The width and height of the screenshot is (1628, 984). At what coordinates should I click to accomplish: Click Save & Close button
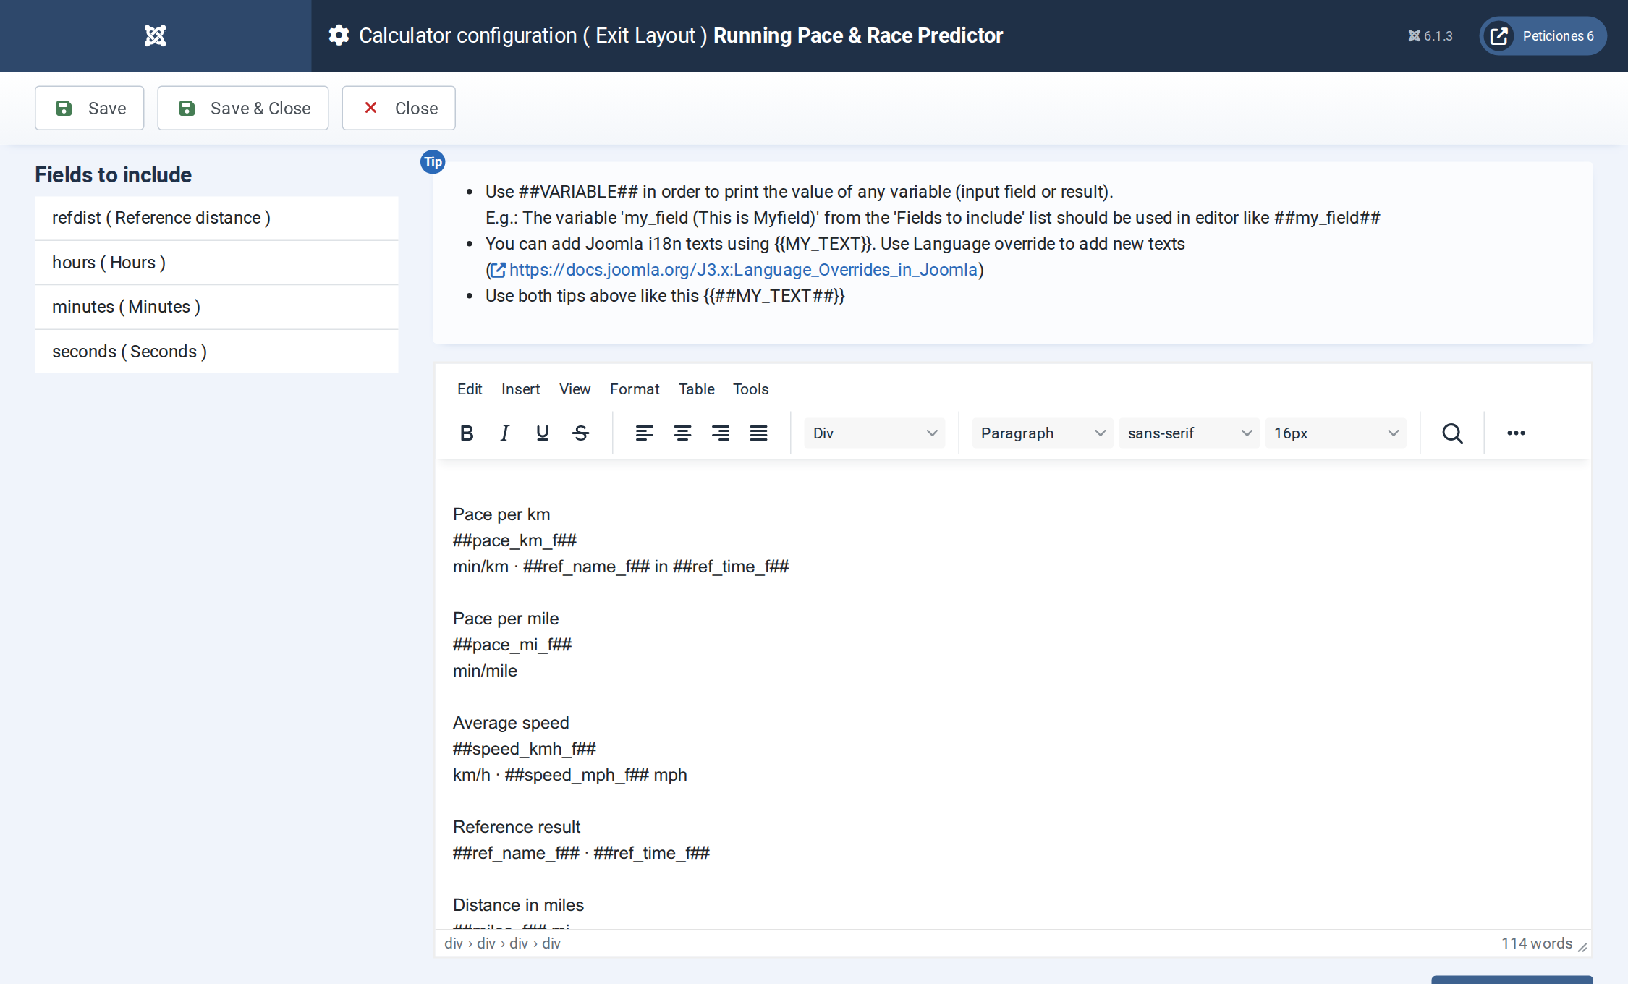[x=243, y=108]
